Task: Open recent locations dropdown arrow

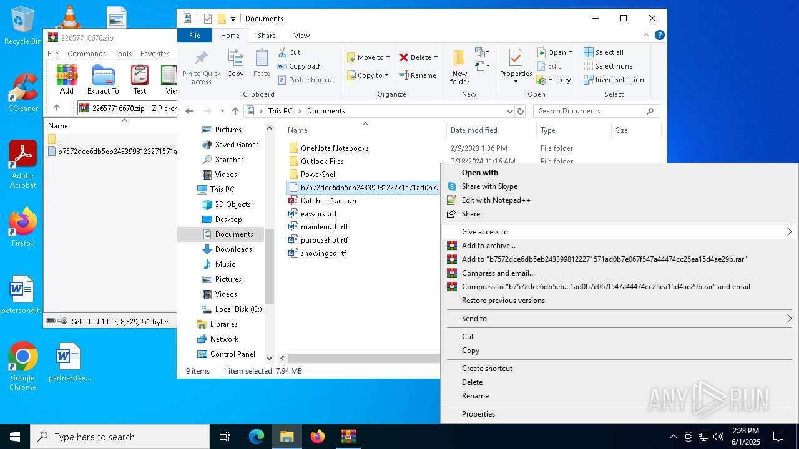Action: (222, 111)
